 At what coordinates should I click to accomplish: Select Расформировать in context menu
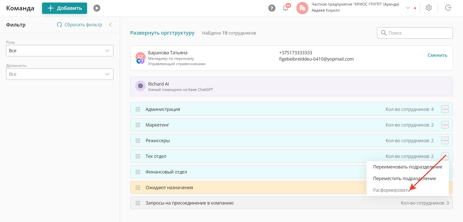(391, 190)
